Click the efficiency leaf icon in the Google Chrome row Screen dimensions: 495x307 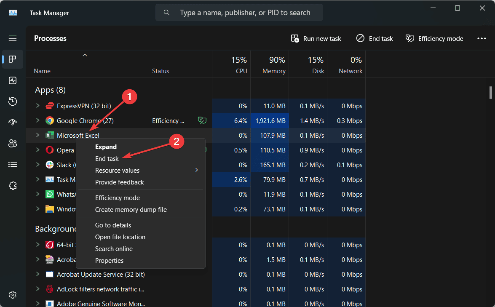coord(202,120)
